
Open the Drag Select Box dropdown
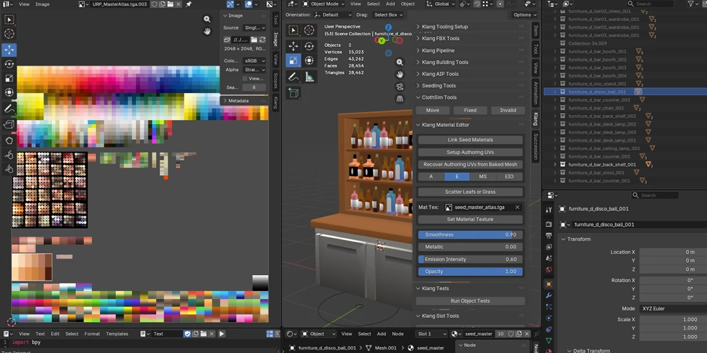[388, 15]
